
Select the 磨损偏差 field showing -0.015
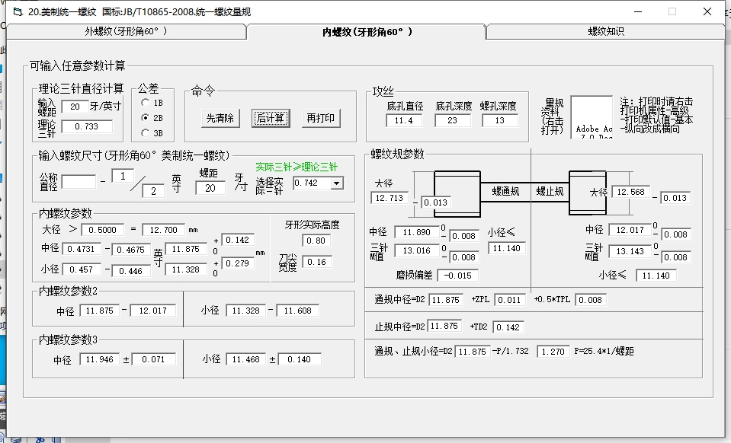459,276
